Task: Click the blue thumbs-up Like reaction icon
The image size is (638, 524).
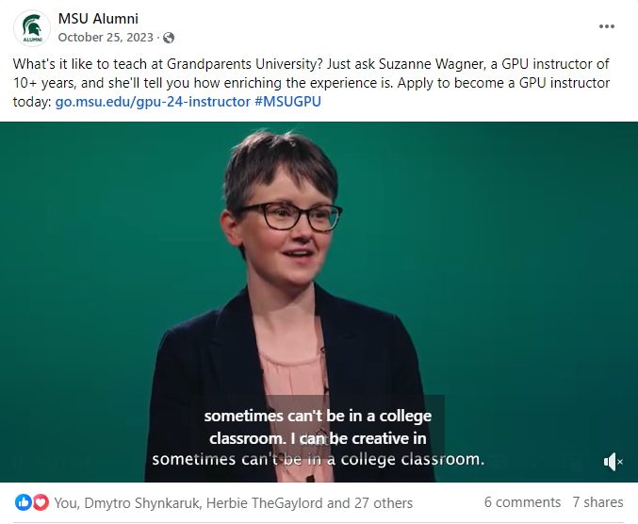Action: [24, 502]
